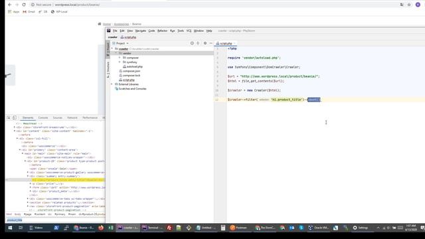
Task: Open FileZilla from the taskbar
Action: point(169,228)
